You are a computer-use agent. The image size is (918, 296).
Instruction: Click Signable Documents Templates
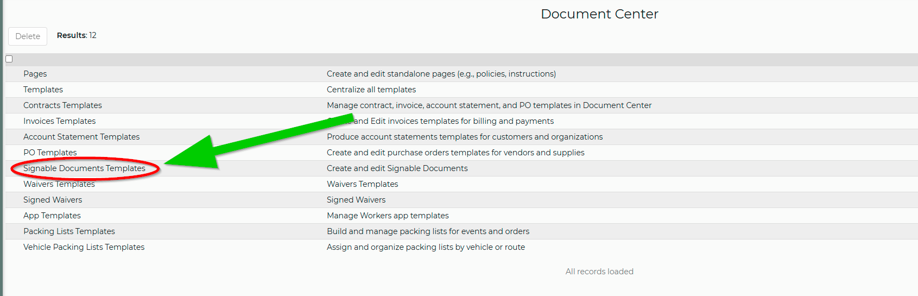[84, 168]
